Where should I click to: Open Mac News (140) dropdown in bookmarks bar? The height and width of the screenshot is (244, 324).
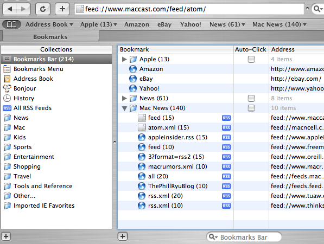(x=279, y=24)
